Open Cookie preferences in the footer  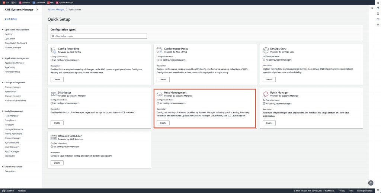coord(365,191)
